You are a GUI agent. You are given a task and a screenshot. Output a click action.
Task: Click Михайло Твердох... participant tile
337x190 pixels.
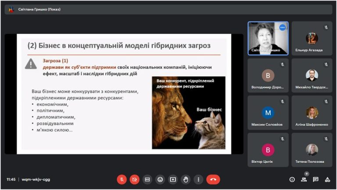click(312, 75)
